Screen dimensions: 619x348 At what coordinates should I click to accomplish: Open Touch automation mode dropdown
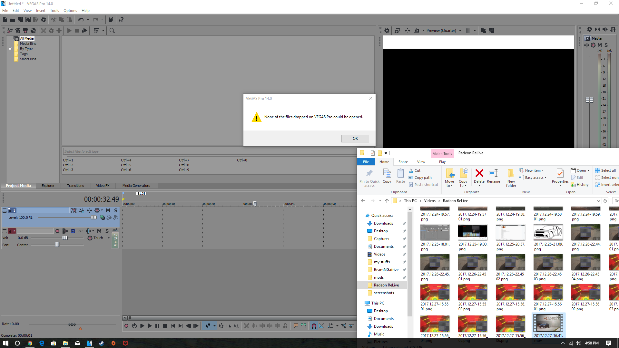[x=109, y=238]
